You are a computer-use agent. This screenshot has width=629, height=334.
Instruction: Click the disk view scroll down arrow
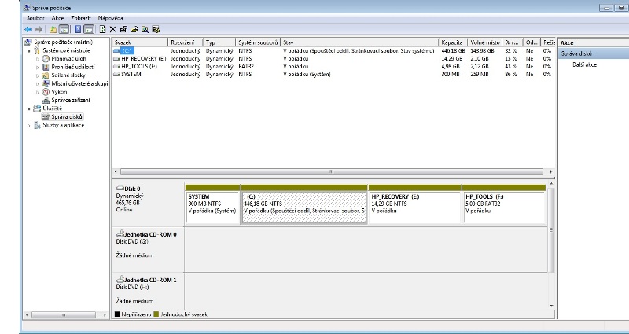(551, 306)
